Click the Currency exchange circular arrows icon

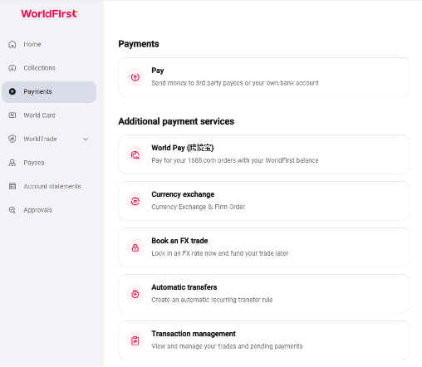(x=135, y=201)
